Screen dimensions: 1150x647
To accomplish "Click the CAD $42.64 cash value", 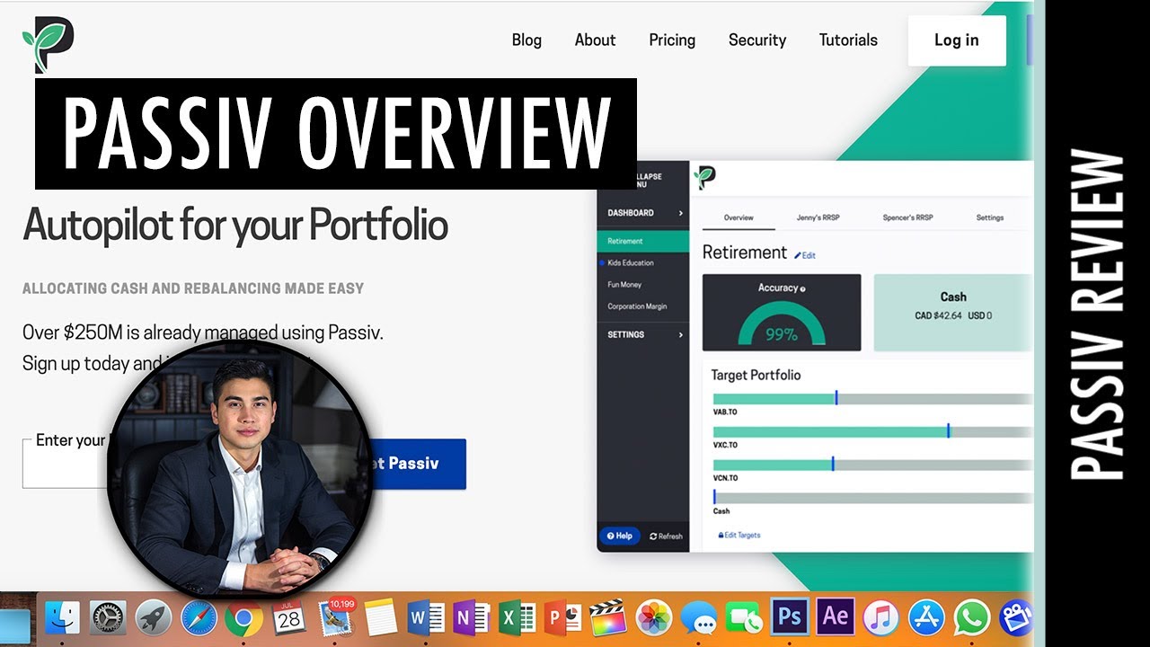I will pos(937,315).
